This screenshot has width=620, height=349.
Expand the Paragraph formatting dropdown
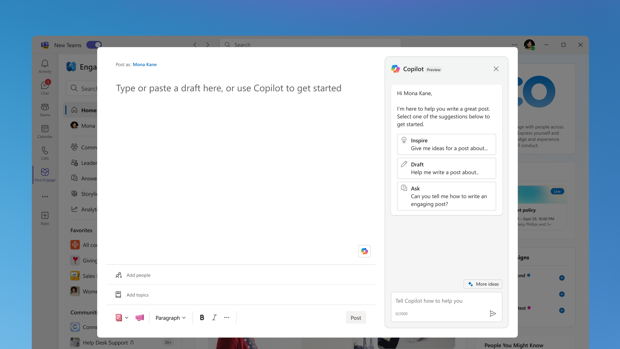pyautogui.click(x=170, y=317)
